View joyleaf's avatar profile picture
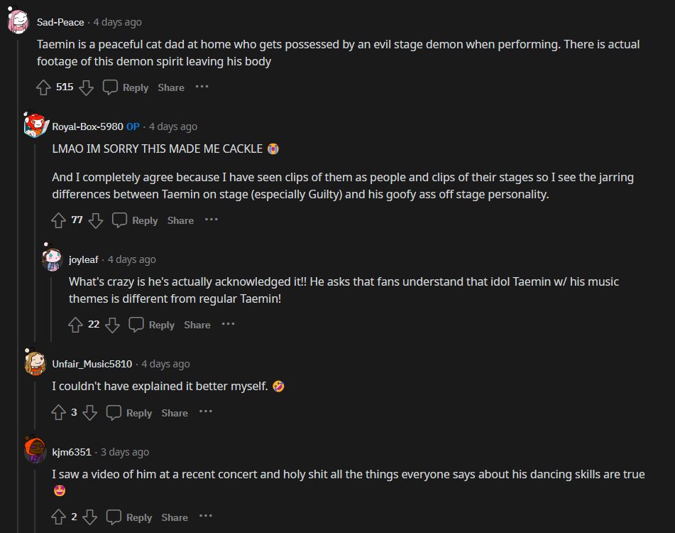The image size is (675, 533). [52, 259]
